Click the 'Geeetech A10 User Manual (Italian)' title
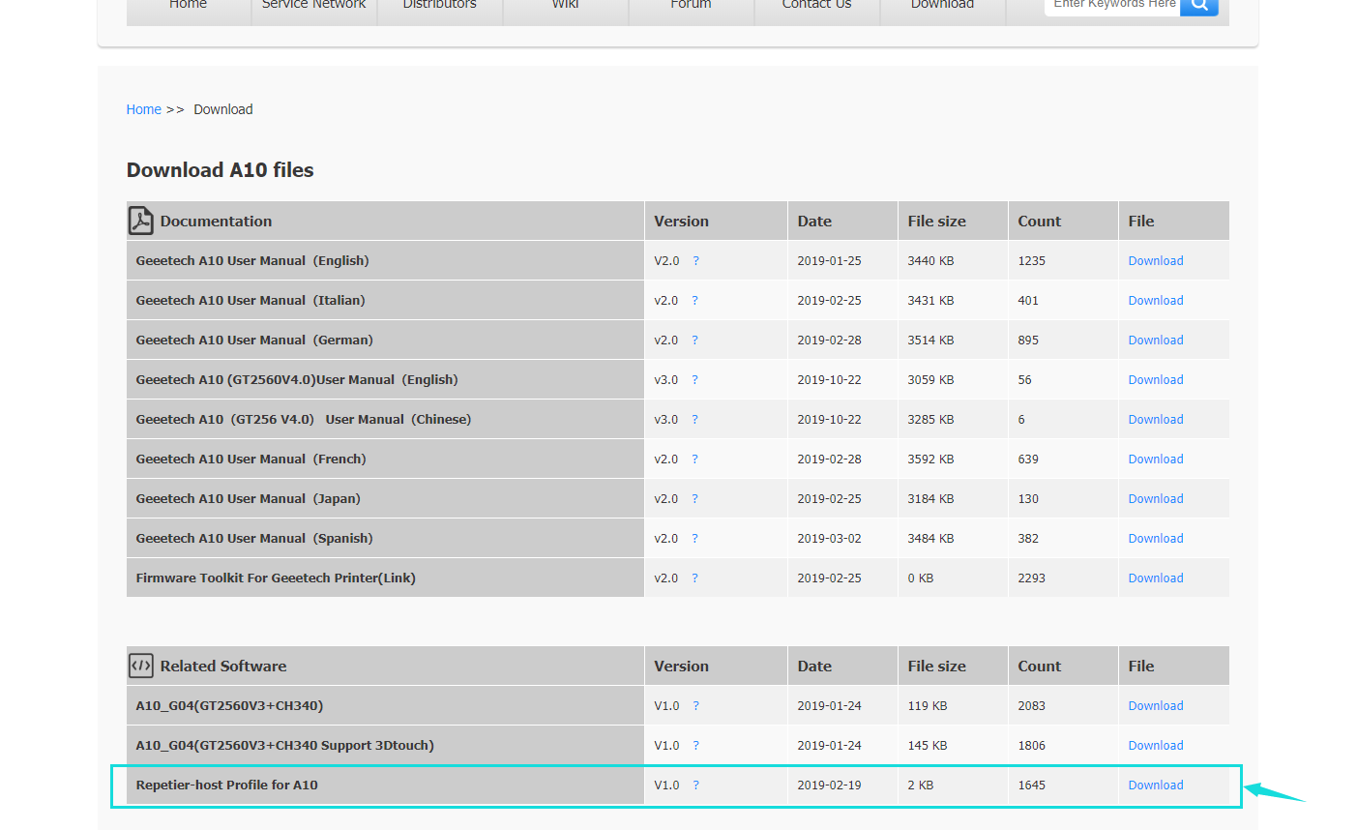Screen dimensions: 1357x830 (x=251, y=301)
